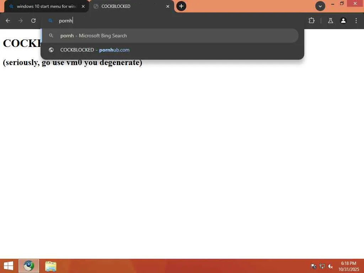Screen dimensions: 364x273
Task: Open File Explorer from the taskbar
Action: pos(51,266)
